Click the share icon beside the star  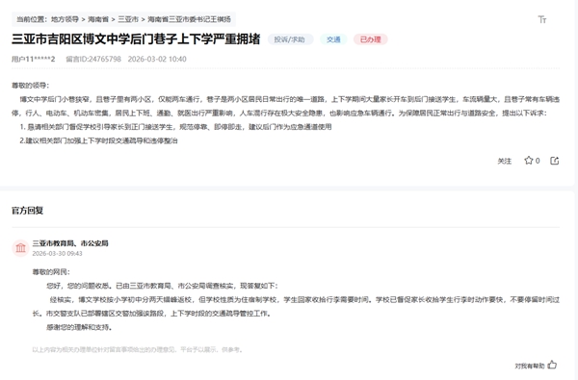click(x=555, y=161)
